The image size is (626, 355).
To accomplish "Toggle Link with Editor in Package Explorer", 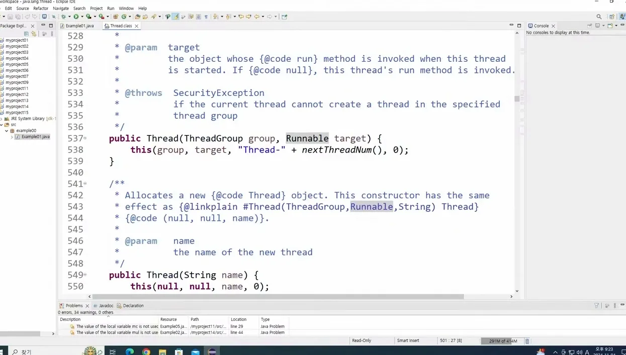I will [34, 34].
